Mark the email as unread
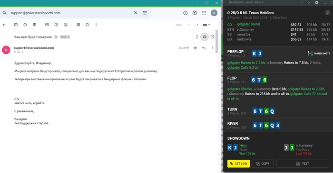Image resolution: width=333 pixels, height=173 pixels. coord(47,25)
